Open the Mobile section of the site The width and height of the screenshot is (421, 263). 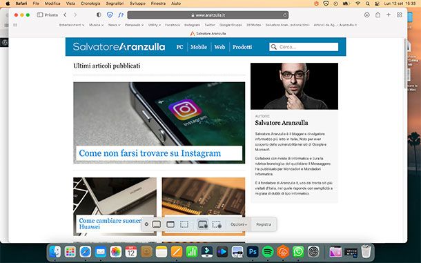tap(199, 47)
